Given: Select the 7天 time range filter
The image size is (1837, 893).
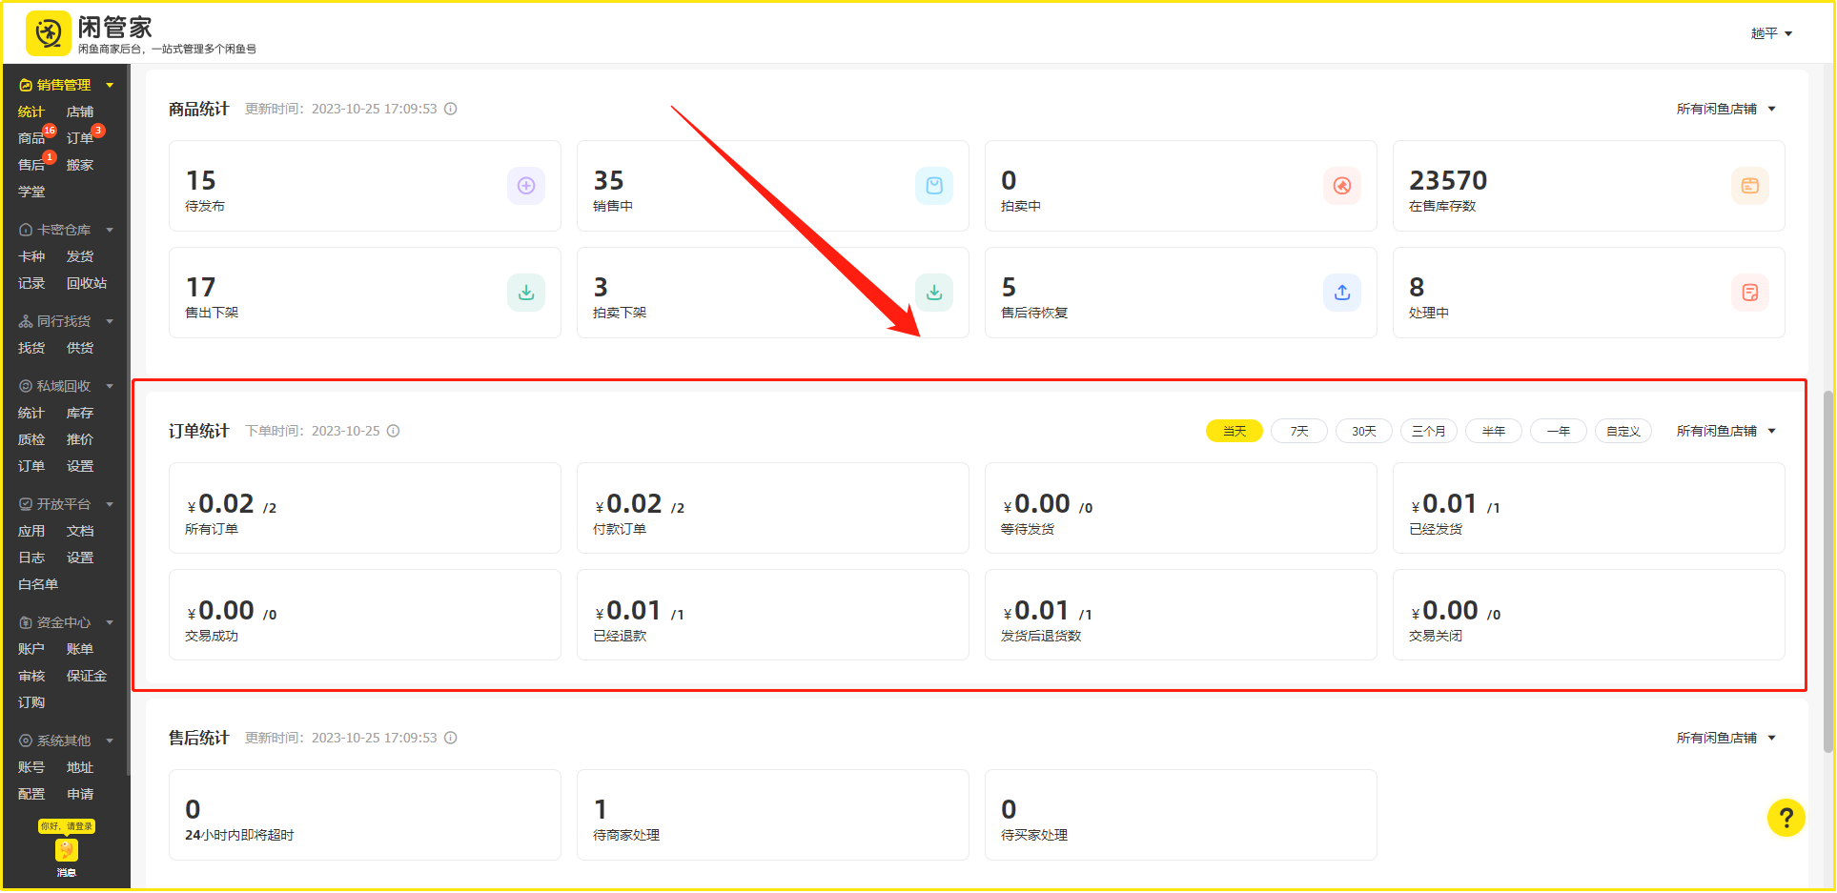Looking at the screenshot, I should click(1298, 431).
